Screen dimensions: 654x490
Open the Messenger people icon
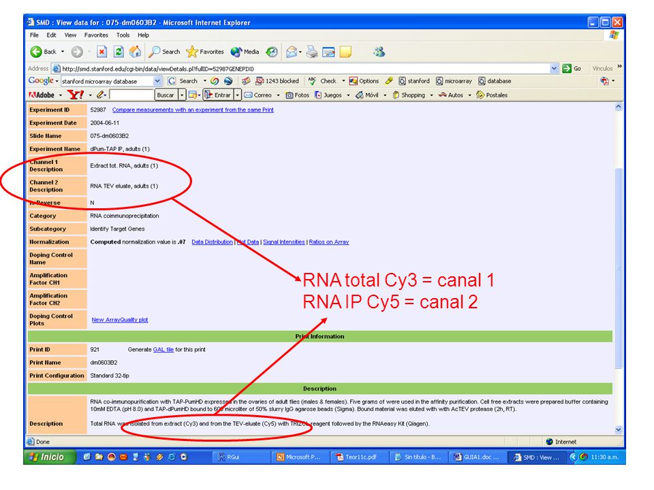(x=379, y=52)
